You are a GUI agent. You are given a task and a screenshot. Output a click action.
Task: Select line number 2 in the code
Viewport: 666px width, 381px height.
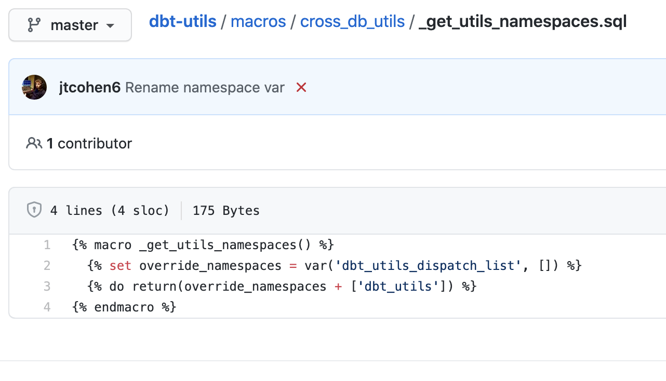click(47, 266)
